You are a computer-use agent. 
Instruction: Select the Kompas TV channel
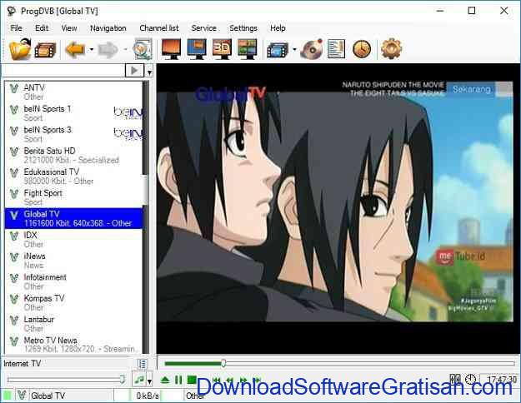[x=73, y=303]
